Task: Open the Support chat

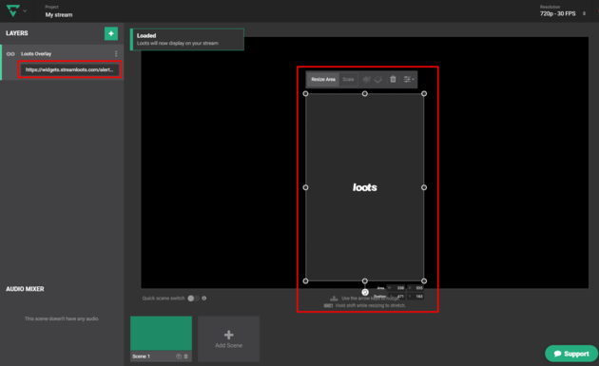Action: click(x=571, y=354)
